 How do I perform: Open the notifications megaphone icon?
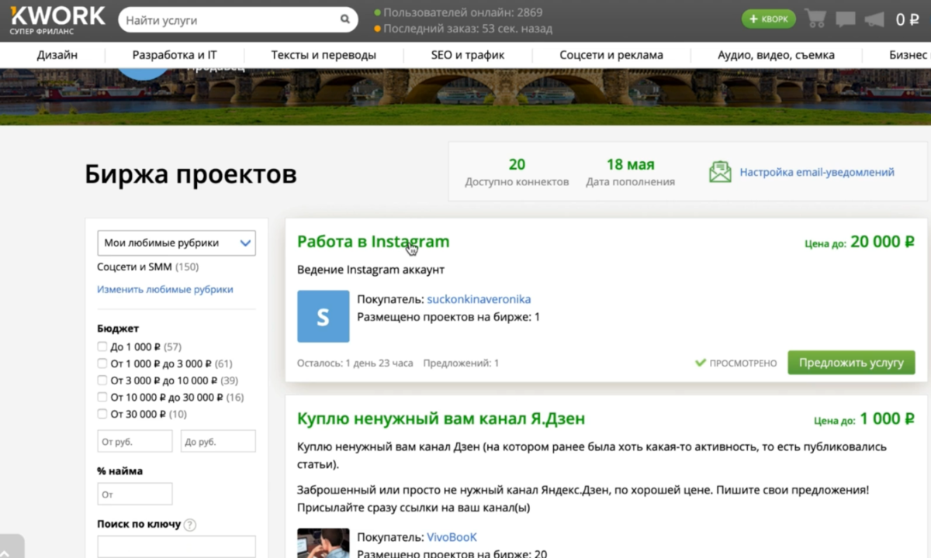(874, 19)
